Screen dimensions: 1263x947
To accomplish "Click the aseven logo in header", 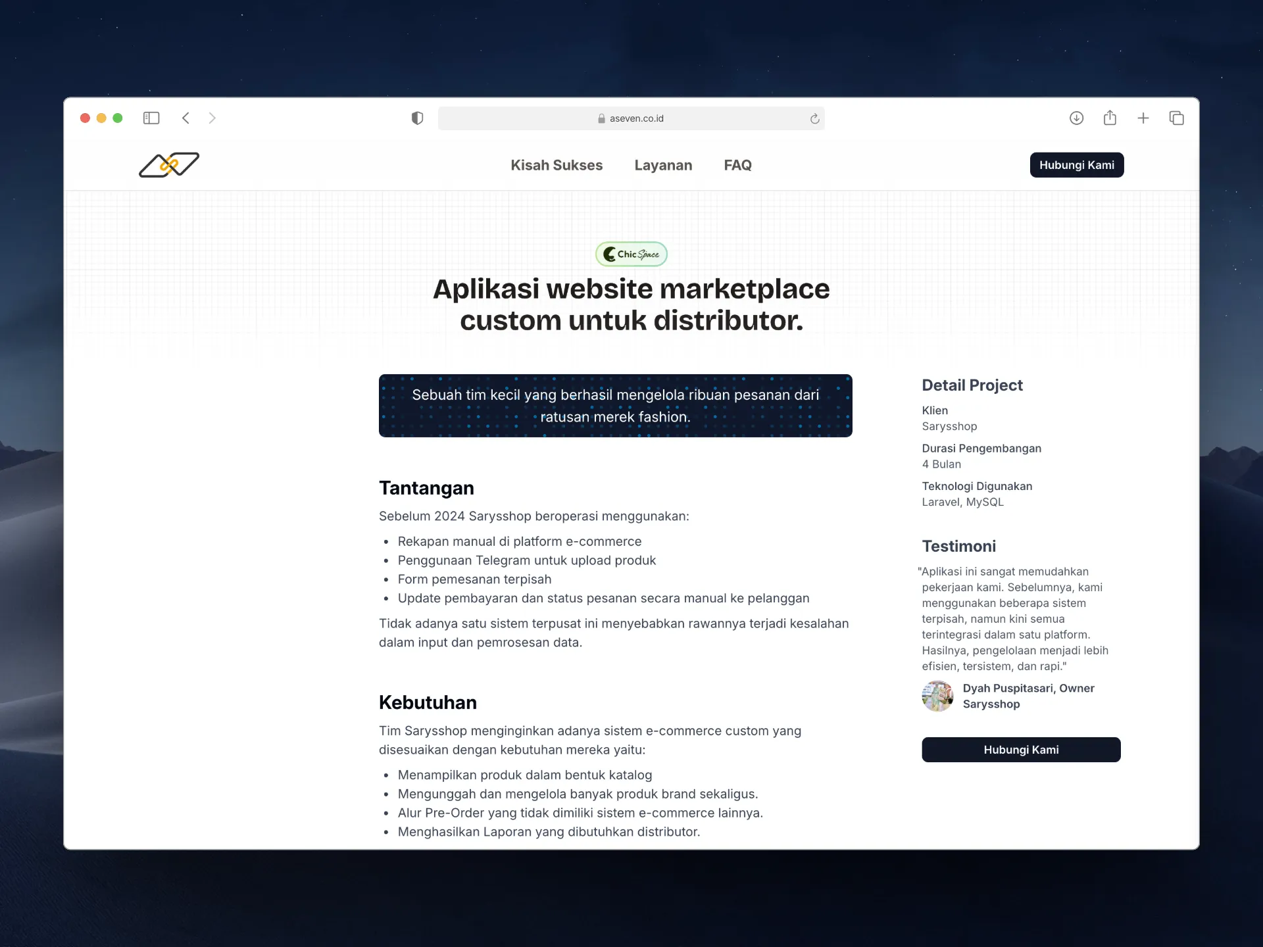I will pyautogui.click(x=169, y=165).
